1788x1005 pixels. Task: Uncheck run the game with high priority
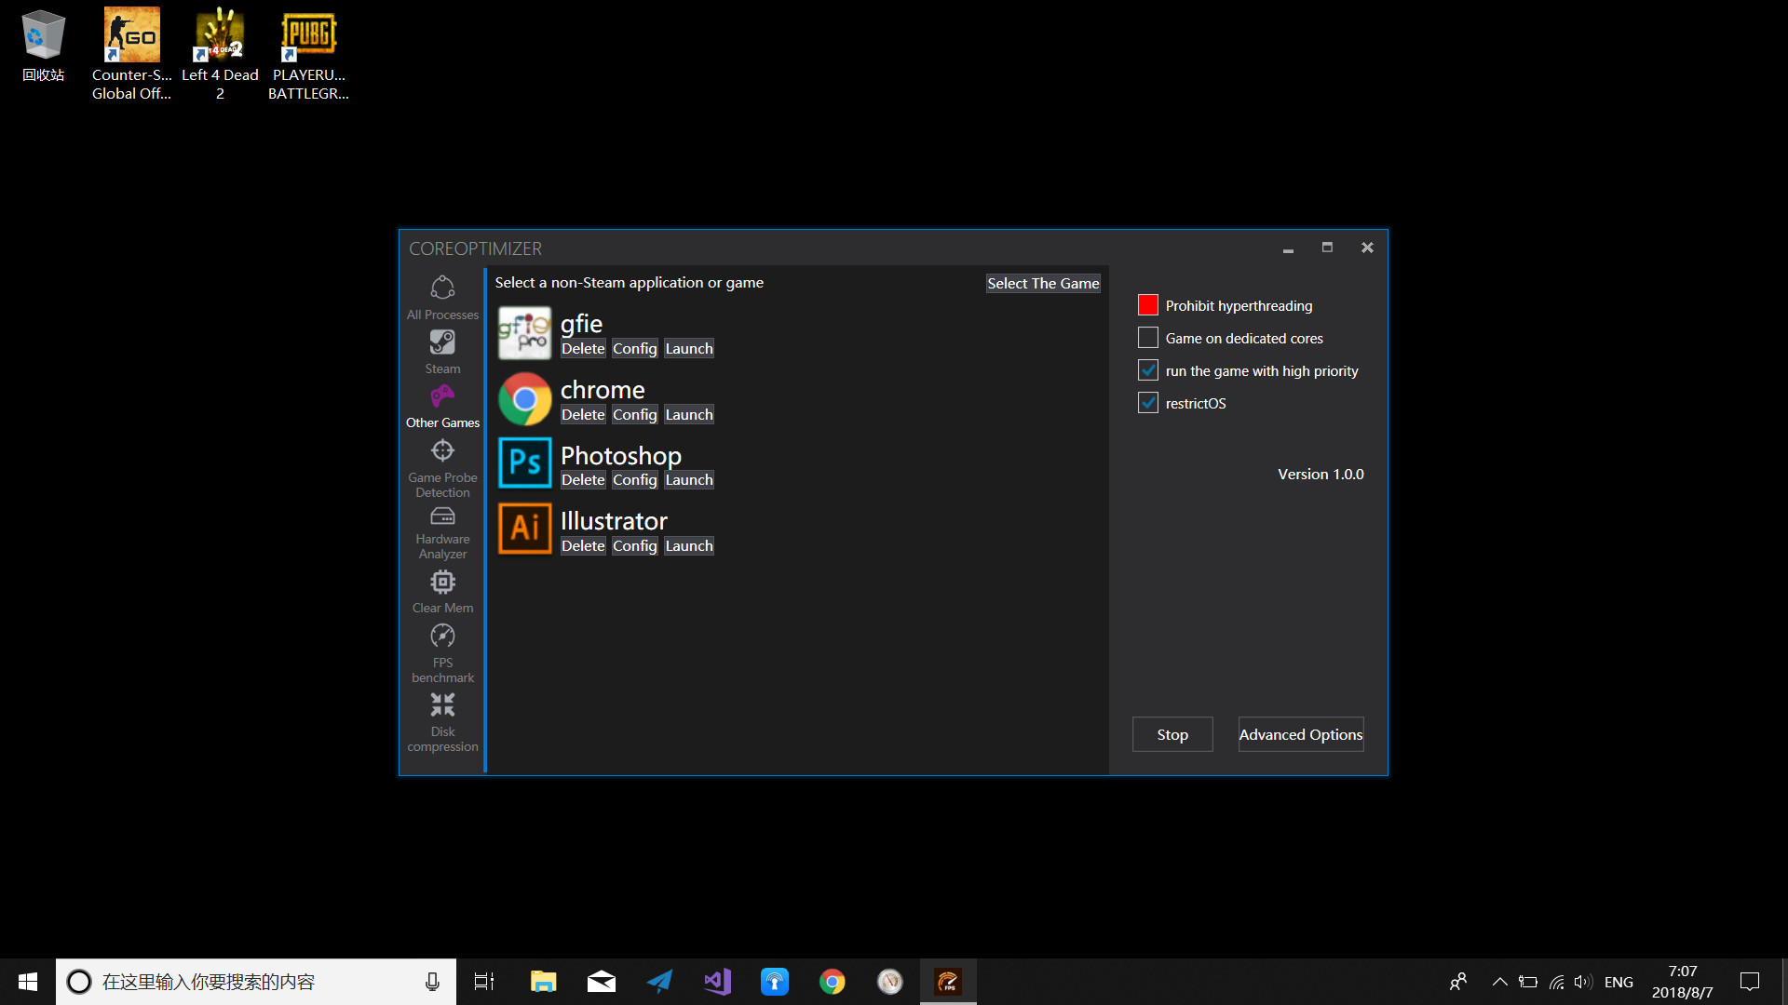point(1147,369)
